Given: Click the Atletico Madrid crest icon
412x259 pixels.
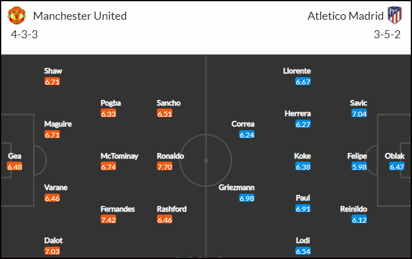Looking at the screenshot, I should pos(395,15).
